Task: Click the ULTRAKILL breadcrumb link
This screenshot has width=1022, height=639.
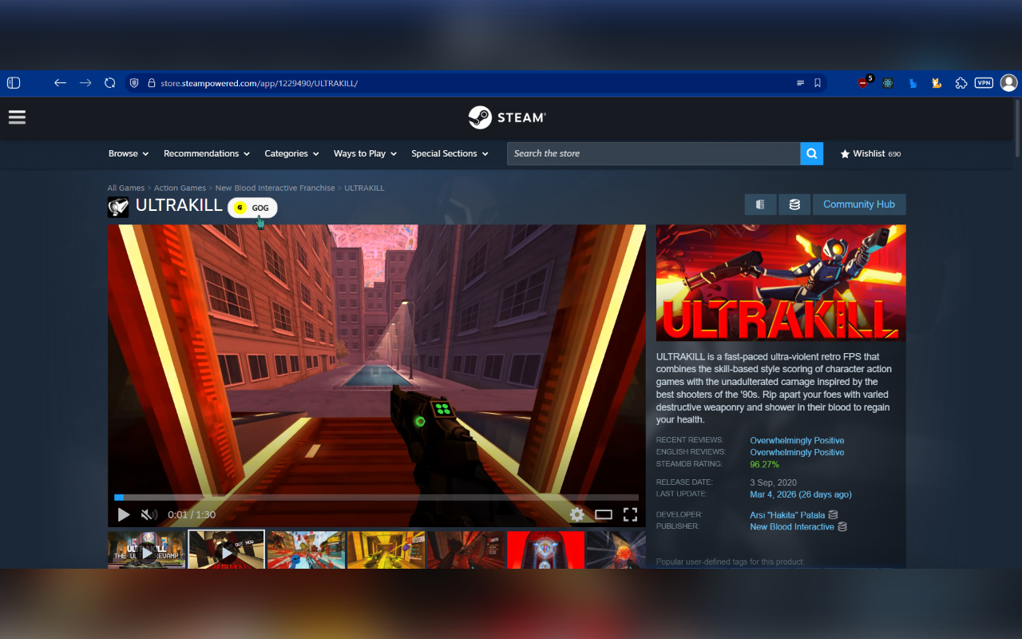Action: coord(365,189)
